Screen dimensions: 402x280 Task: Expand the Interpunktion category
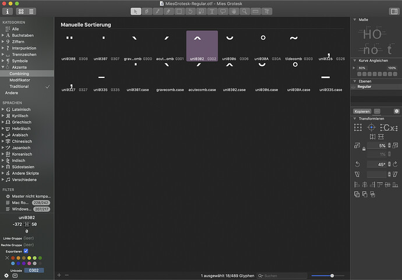point(3,48)
